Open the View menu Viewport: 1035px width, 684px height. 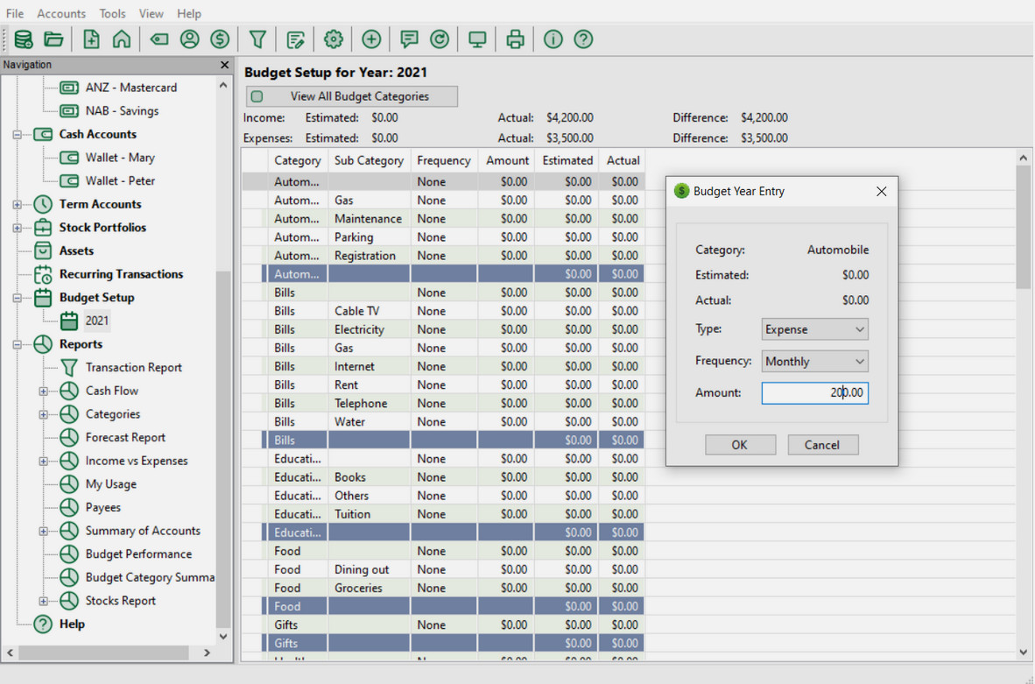click(x=151, y=13)
